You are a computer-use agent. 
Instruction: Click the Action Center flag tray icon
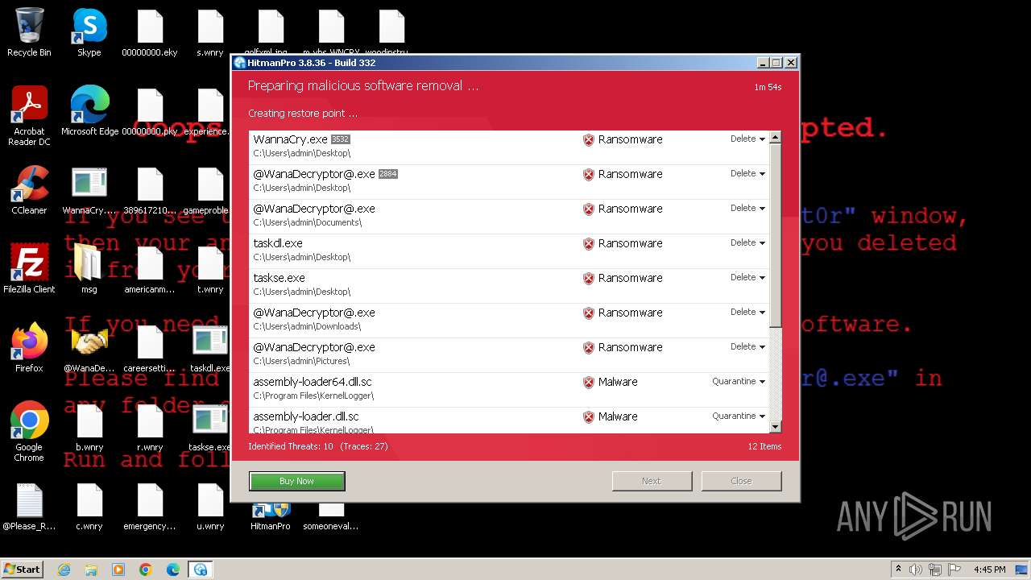click(956, 570)
